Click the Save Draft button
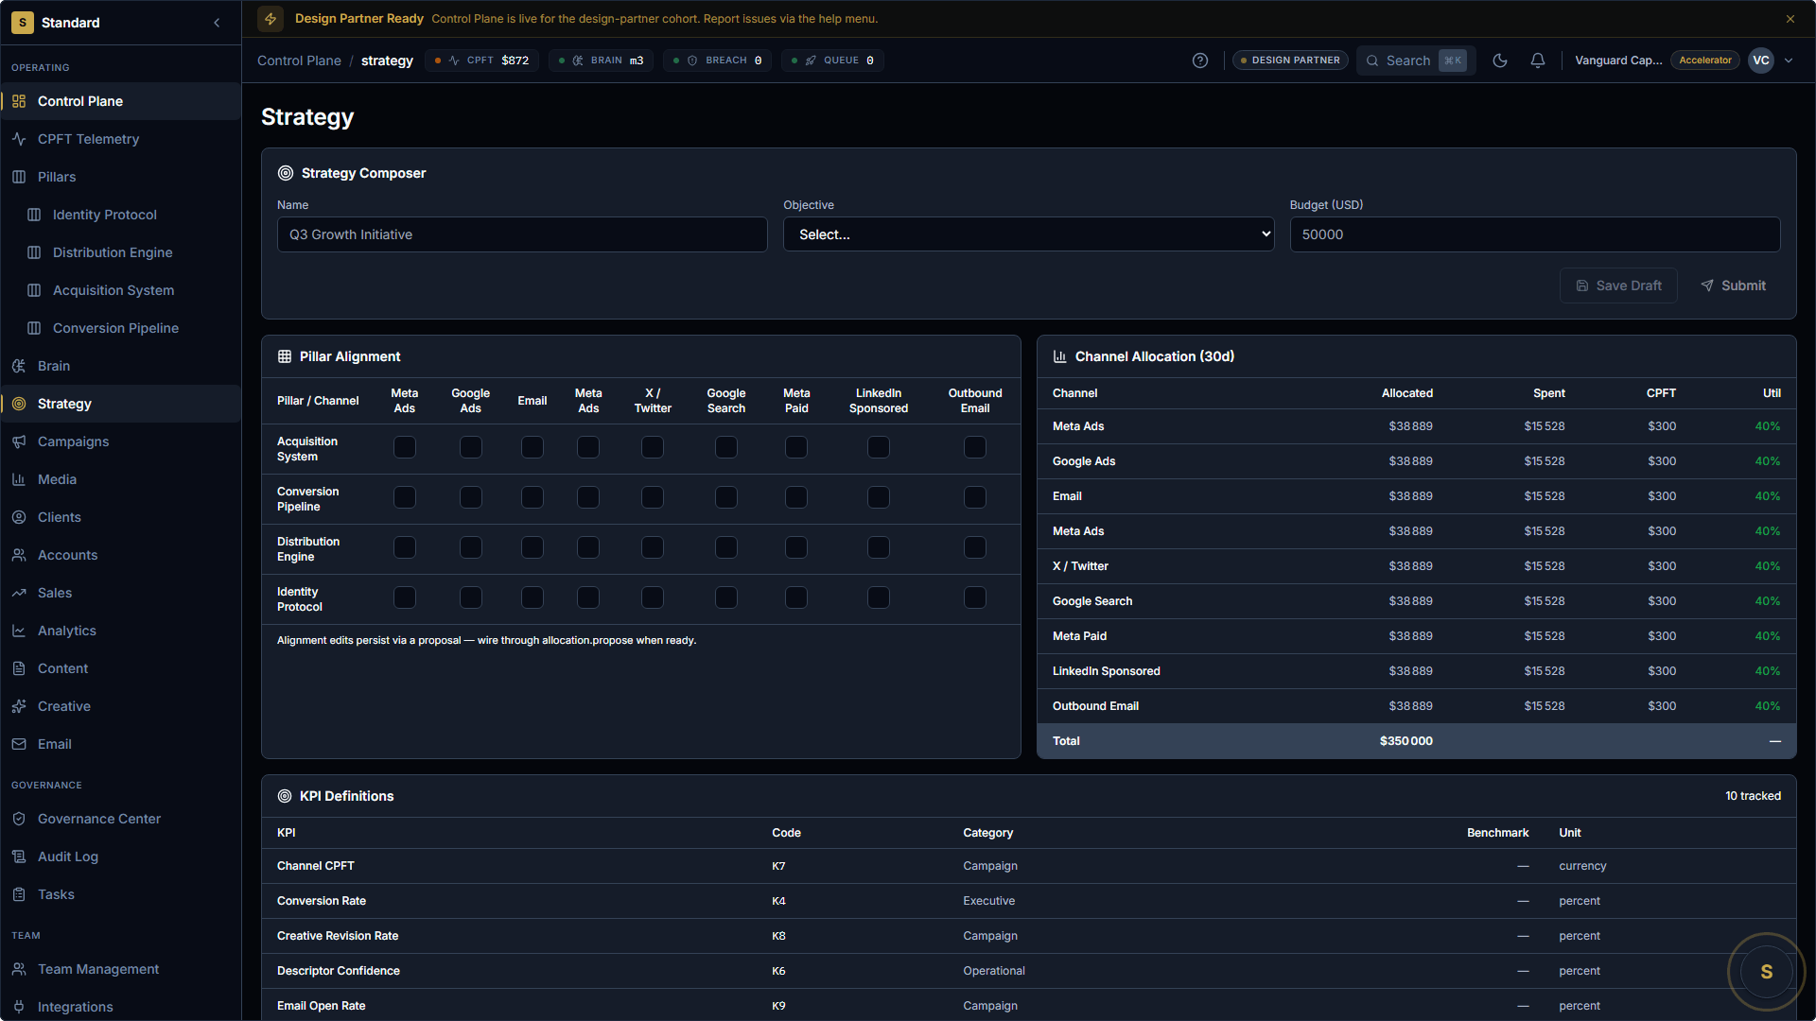The image size is (1816, 1021). point(1618,286)
